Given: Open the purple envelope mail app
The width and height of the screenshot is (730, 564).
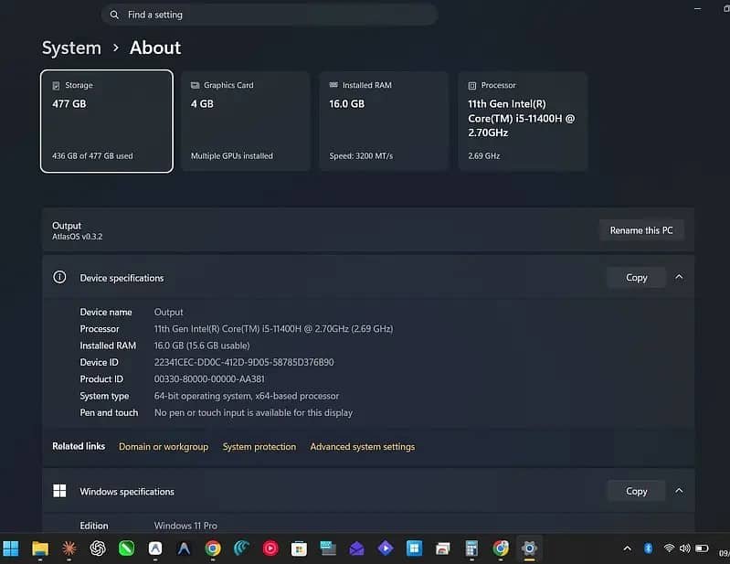Looking at the screenshot, I should point(356,548).
